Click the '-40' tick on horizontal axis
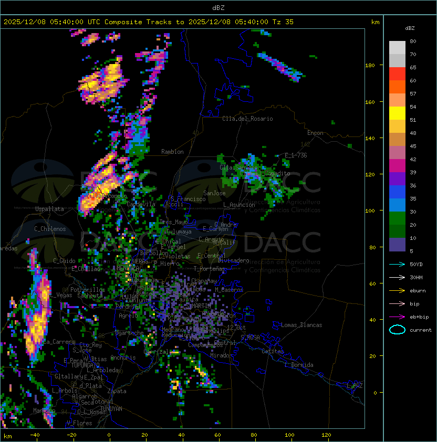 point(35,435)
